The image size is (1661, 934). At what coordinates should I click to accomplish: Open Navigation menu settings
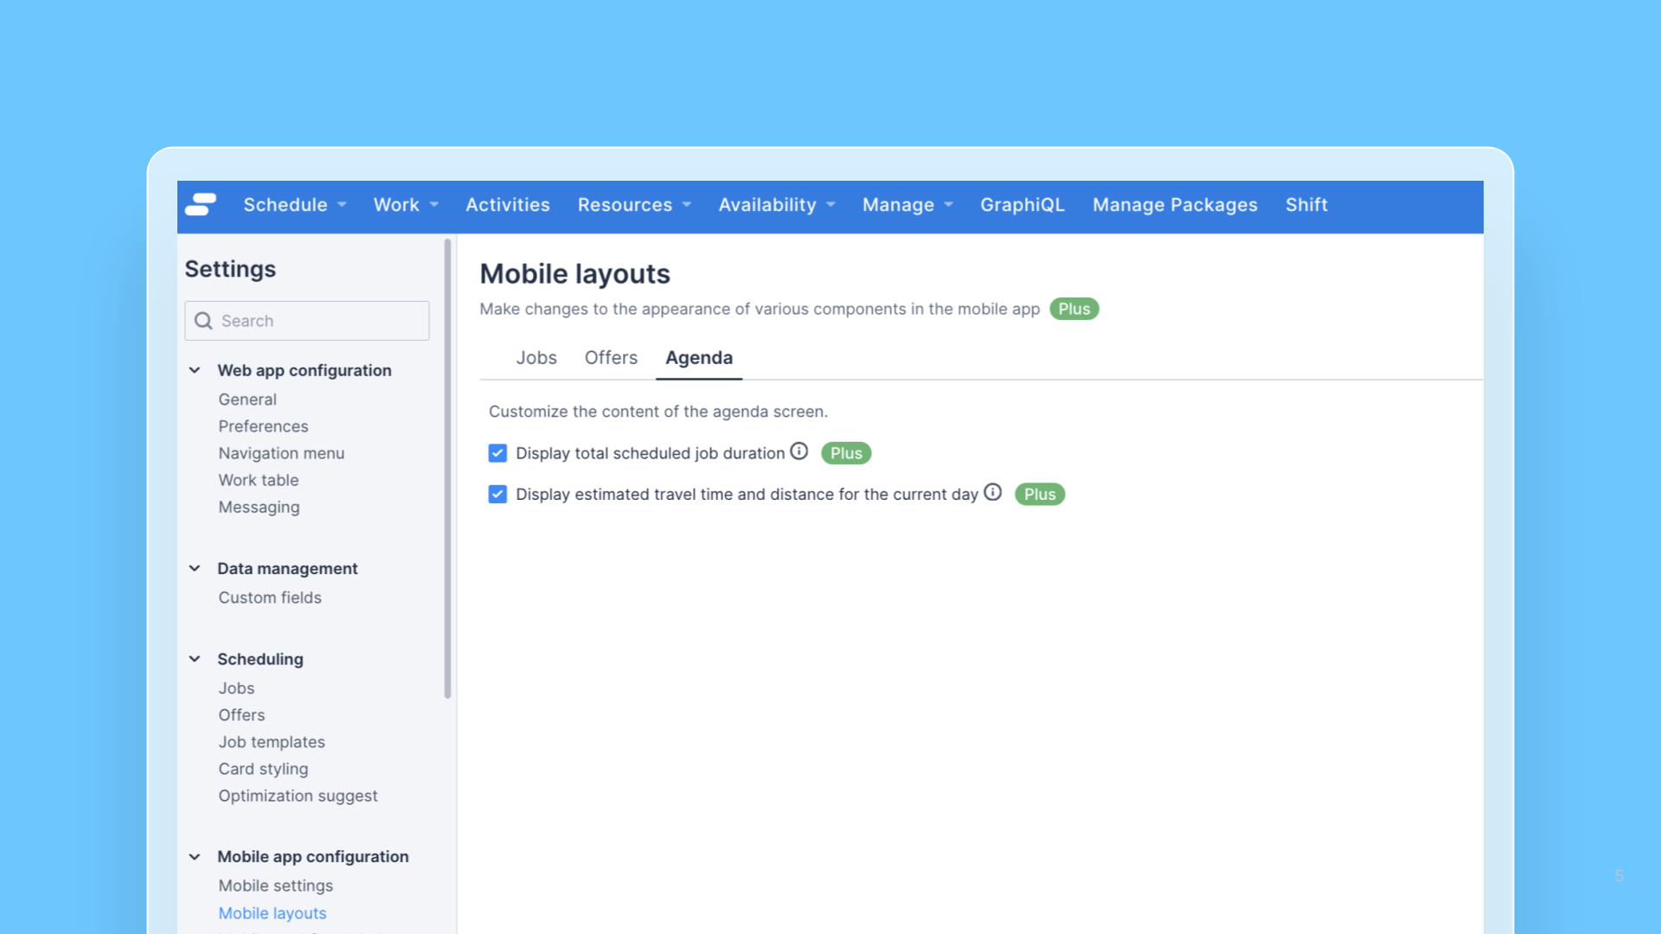281,453
